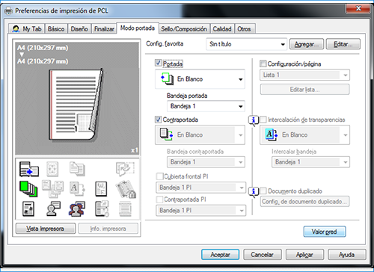Click the group of users icon
Image resolution: width=374 pixels, height=272 pixels.
click(77, 208)
